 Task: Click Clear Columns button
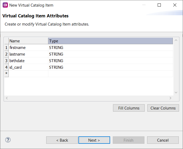pos(163,108)
